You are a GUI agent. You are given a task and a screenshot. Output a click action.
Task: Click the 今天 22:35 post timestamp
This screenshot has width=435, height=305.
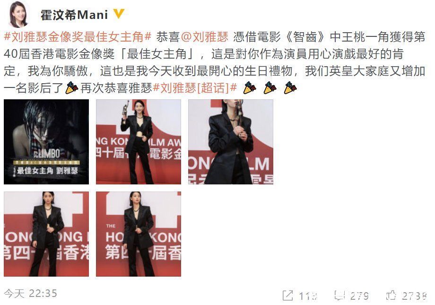coord(31,293)
